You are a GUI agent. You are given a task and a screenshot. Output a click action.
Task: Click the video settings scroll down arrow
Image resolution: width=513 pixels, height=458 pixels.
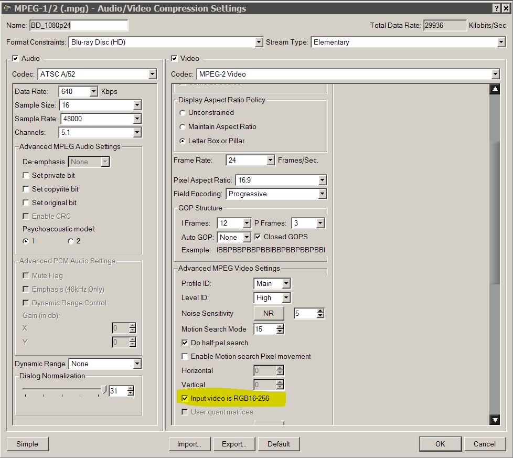pyautogui.click(x=495, y=420)
